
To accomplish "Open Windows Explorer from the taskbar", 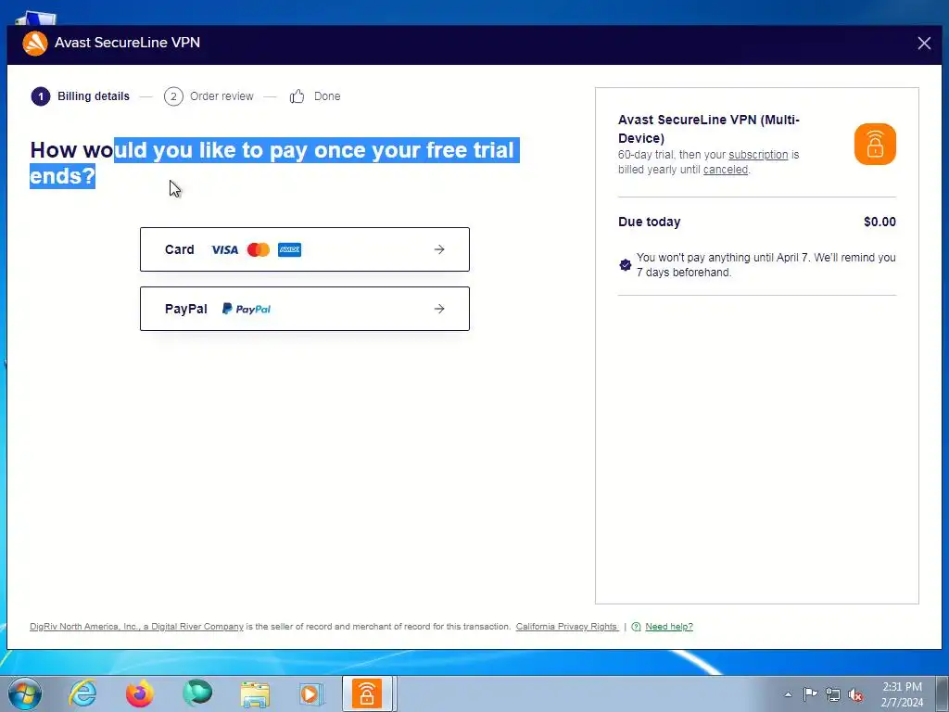I will 255,693.
